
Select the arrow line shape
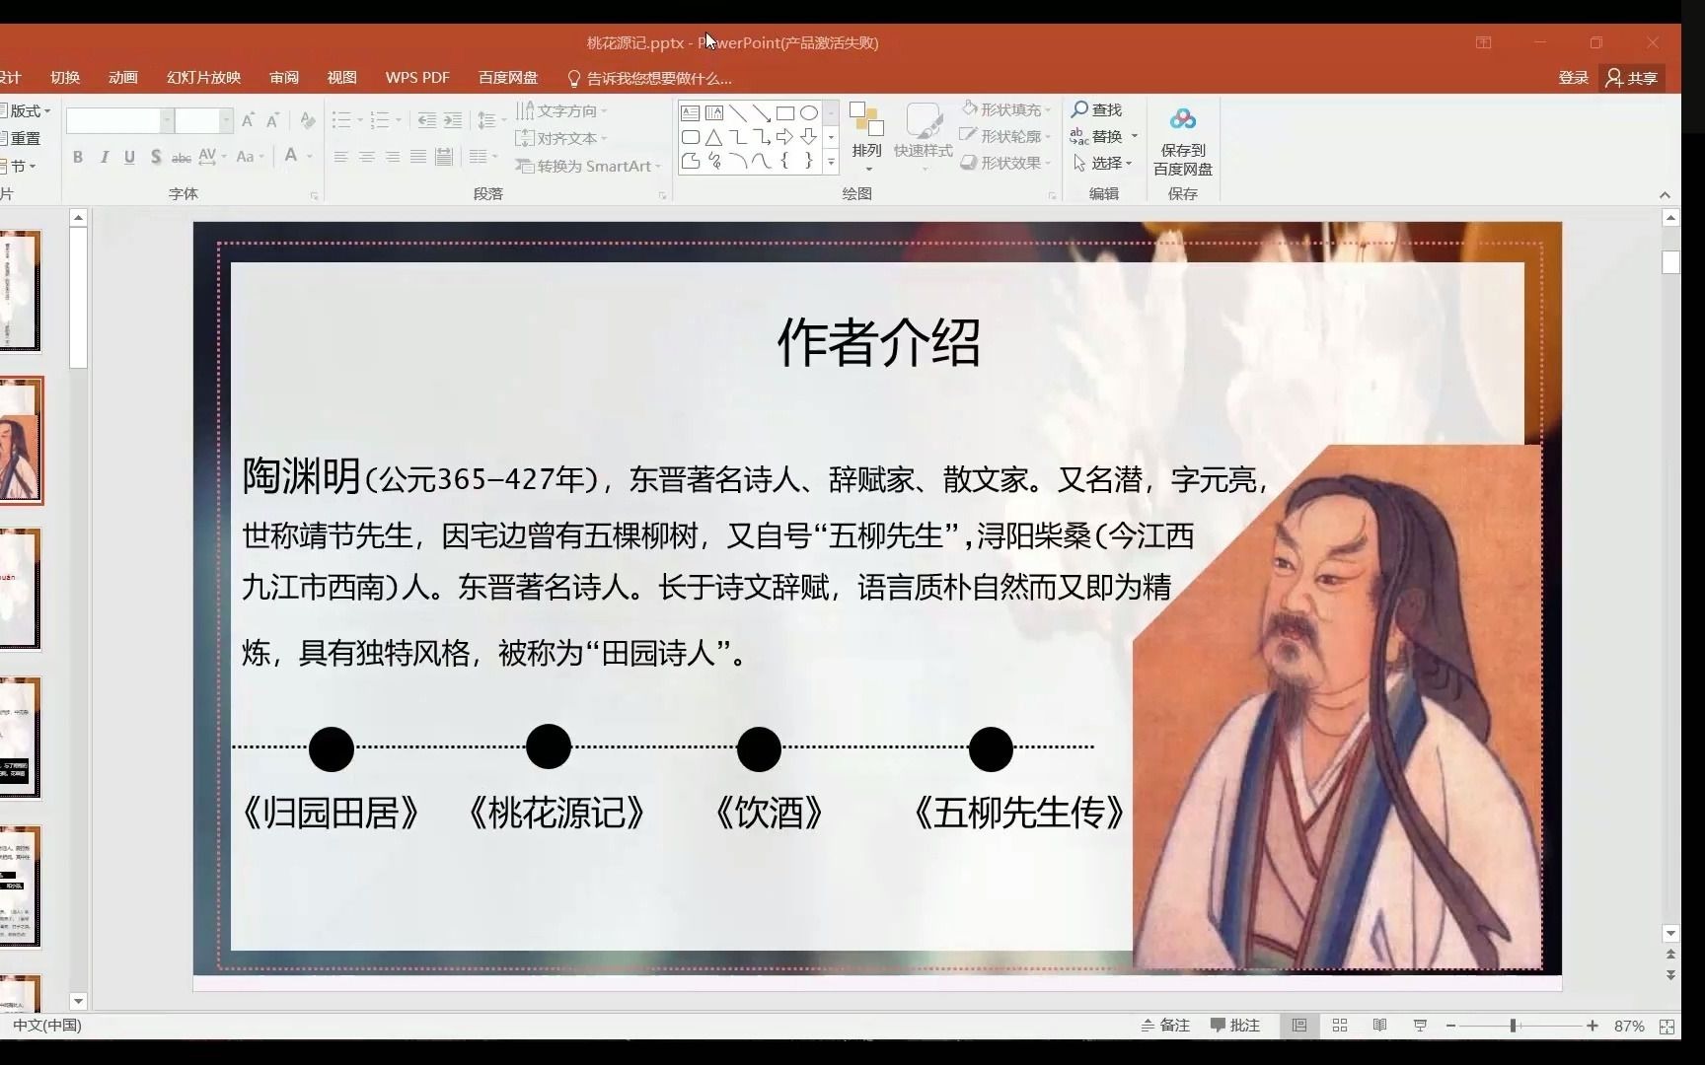(762, 113)
